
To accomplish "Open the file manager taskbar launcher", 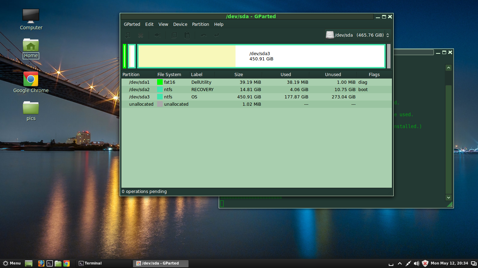I will tap(58, 263).
